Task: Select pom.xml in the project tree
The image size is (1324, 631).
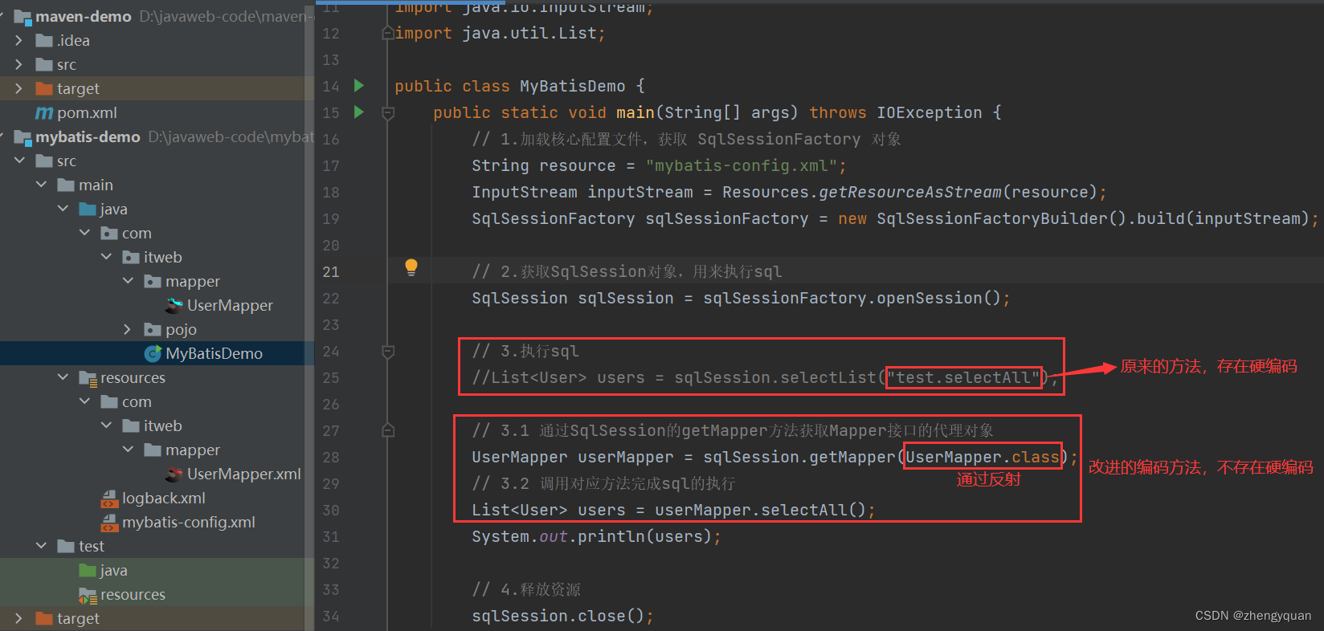Action: 87,113
